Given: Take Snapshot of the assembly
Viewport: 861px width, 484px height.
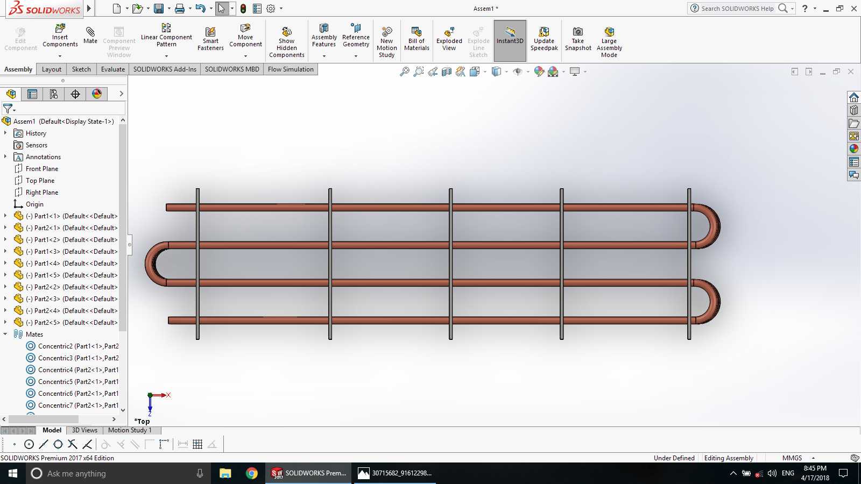Looking at the screenshot, I should [578, 39].
